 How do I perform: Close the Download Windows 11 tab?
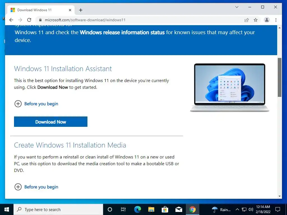pos(70,10)
